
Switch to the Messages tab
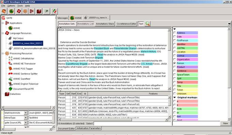(x=63, y=18)
